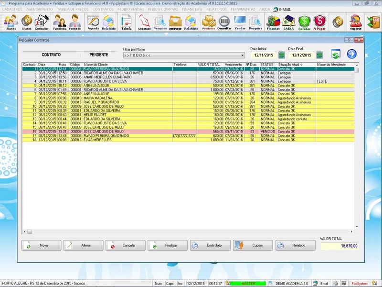Click the Novo button
The image size is (382, 287).
click(42, 245)
